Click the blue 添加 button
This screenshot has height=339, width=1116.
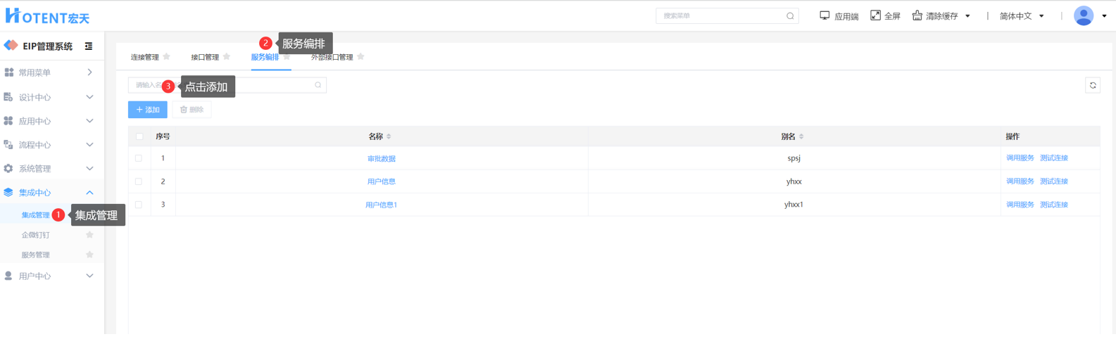coord(148,110)
